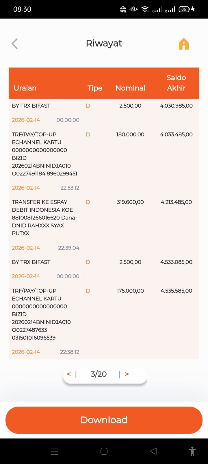Tap the Riwayat page title
The image size is (208, 464).
pos(104,43)
